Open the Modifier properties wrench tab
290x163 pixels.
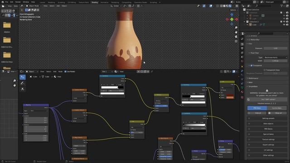point(242,71)
